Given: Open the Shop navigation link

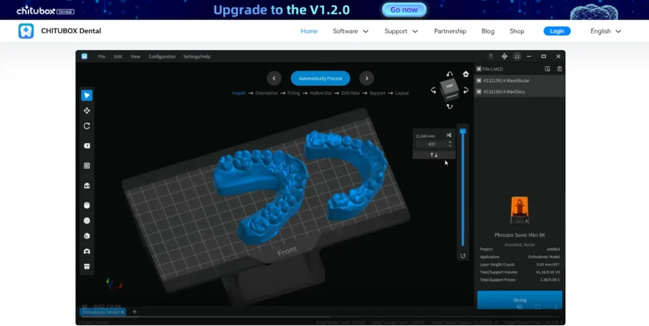Looking at the screenshot, I should click(517, 31).
